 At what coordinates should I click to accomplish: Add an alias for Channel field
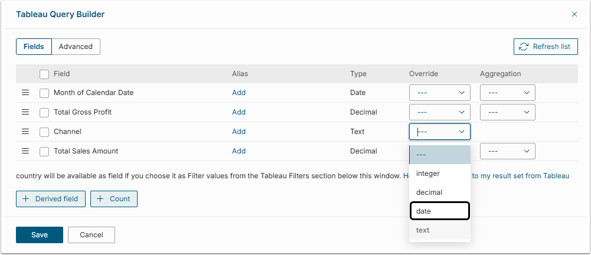(x=239, y=132)
